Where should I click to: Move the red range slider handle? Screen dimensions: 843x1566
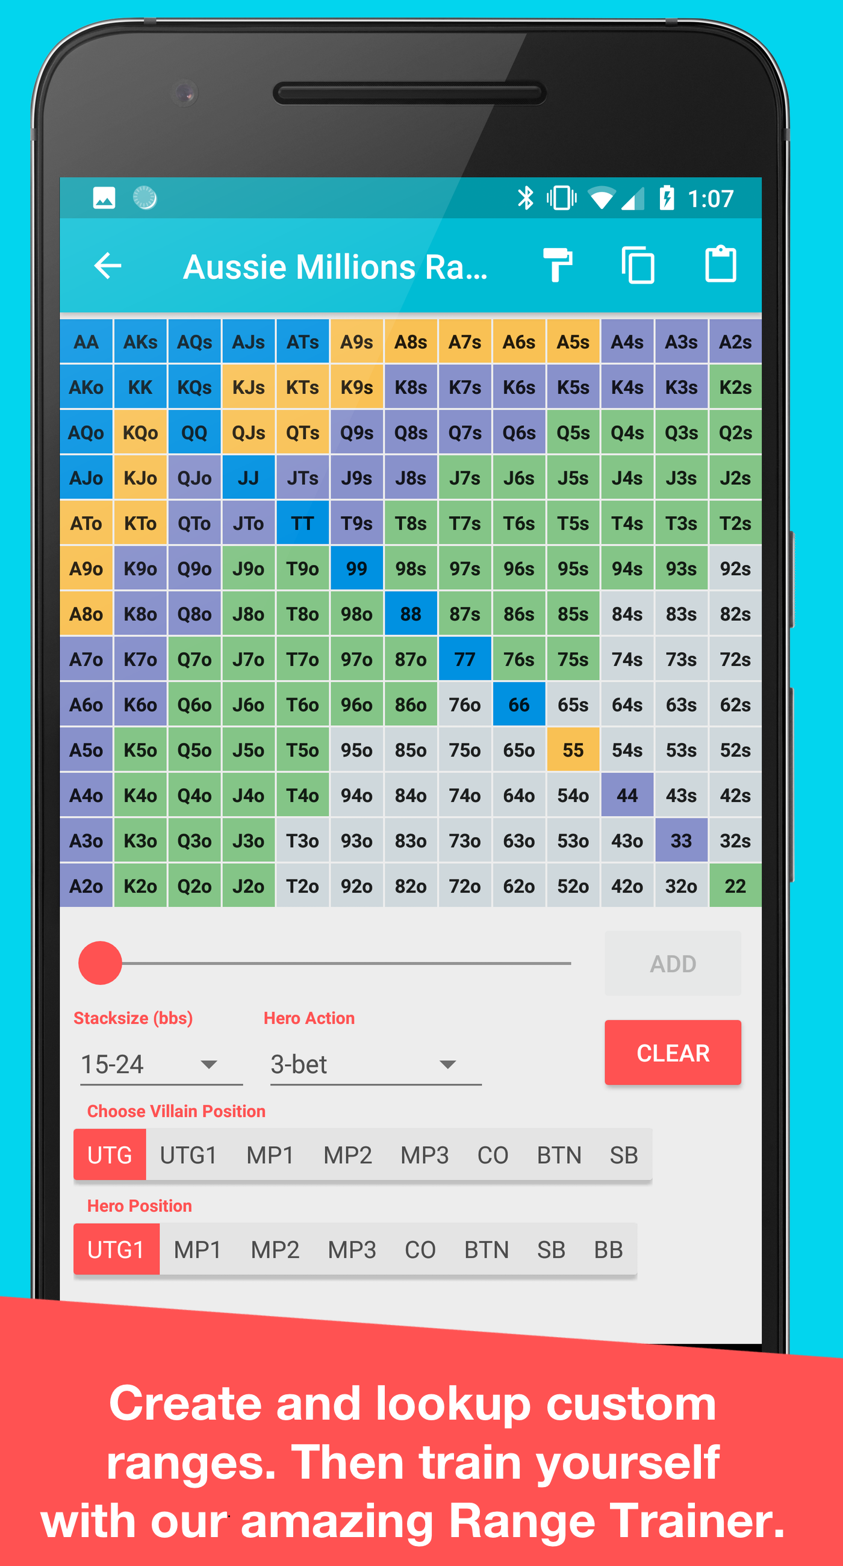click(x=101, y=963)
